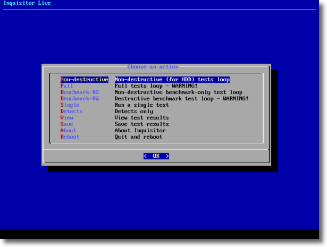Click 'Detects only' description text
The width and height of the screenshot is (327, 247).
[133, 111]
